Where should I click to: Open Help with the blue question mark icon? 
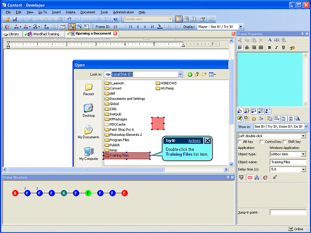[x=116, y=19]
